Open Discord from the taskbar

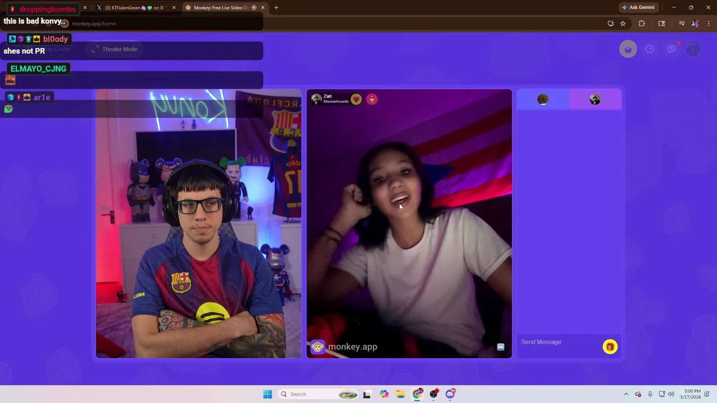tap(450, 394)
